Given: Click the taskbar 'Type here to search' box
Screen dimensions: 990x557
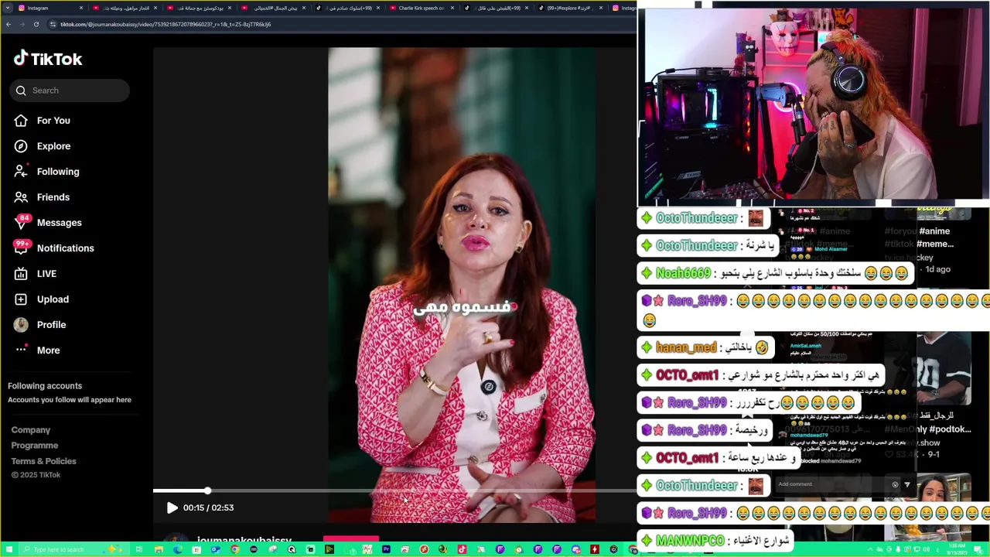Looking at the screenshot, I should point(76,549).
